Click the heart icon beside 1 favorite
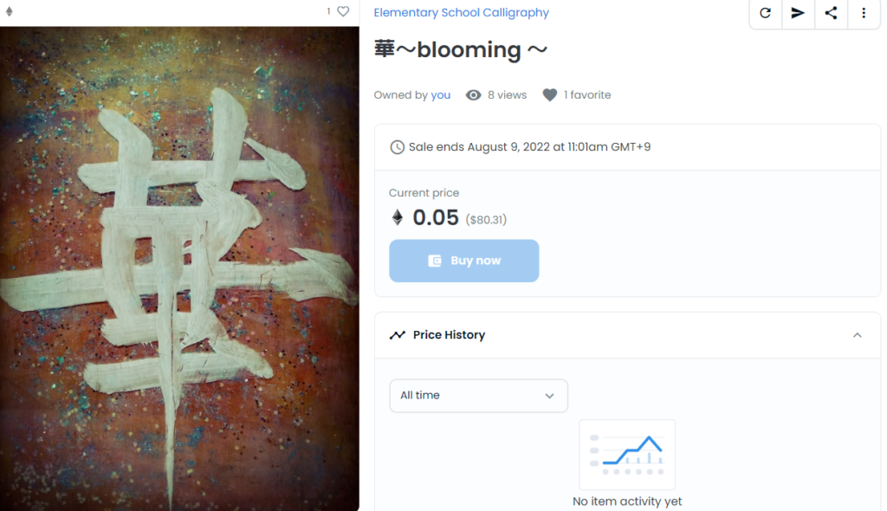 [550, 95]
